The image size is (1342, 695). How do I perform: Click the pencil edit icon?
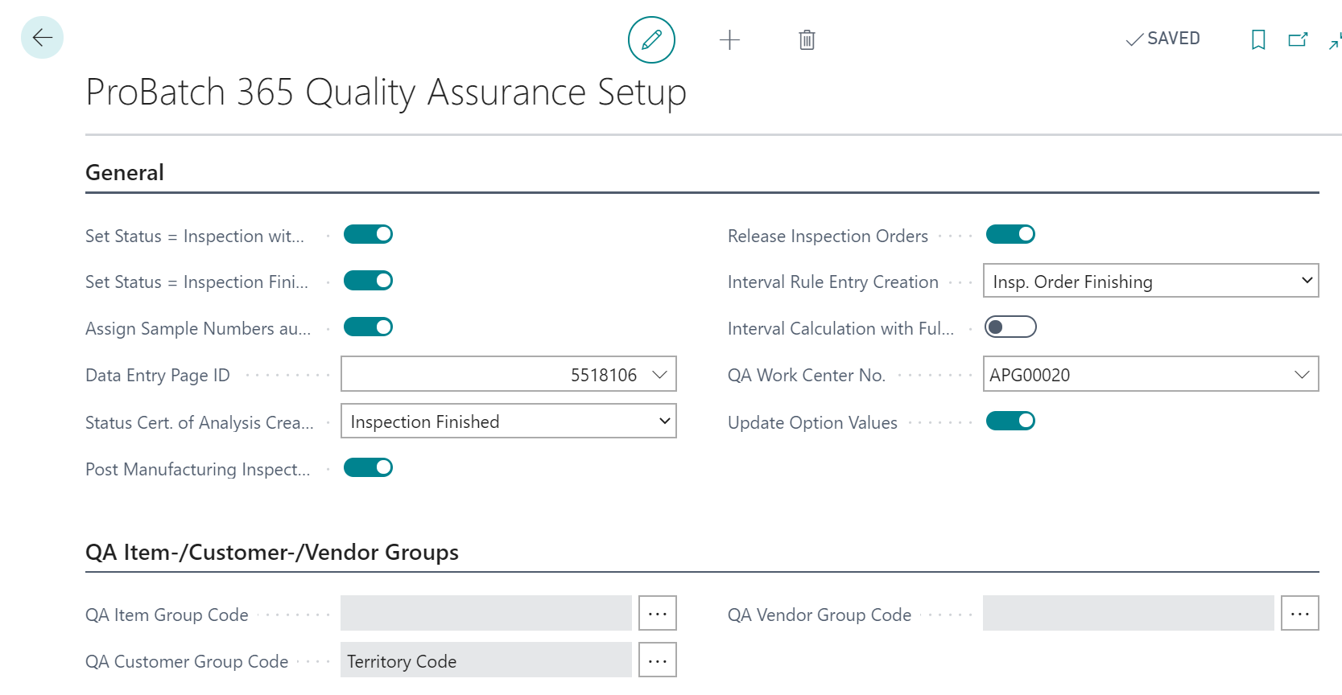[x=651, y=39]
